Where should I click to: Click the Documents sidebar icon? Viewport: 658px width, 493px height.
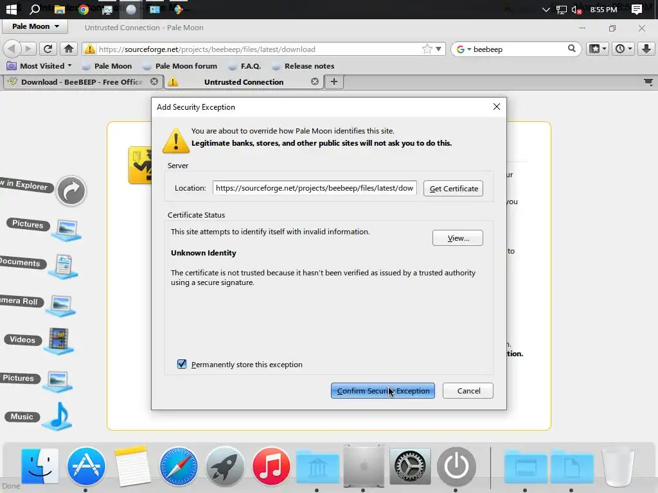tap(63, 266)
